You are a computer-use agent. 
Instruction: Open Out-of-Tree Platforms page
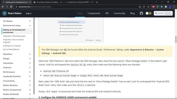11,50
